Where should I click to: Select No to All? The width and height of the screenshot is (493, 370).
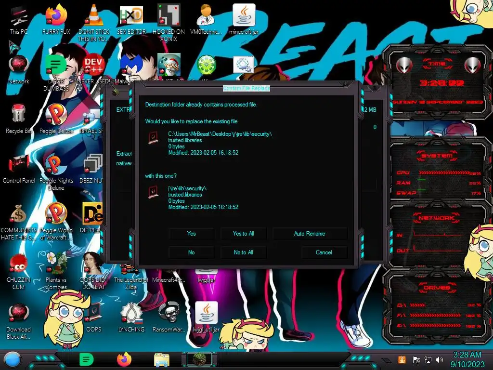[243, 252]
